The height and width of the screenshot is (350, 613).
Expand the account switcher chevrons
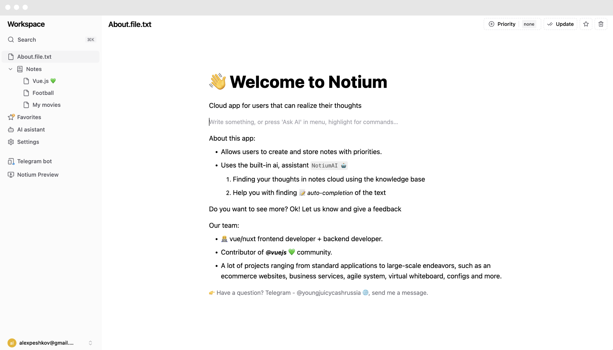(x=90, y=343)
